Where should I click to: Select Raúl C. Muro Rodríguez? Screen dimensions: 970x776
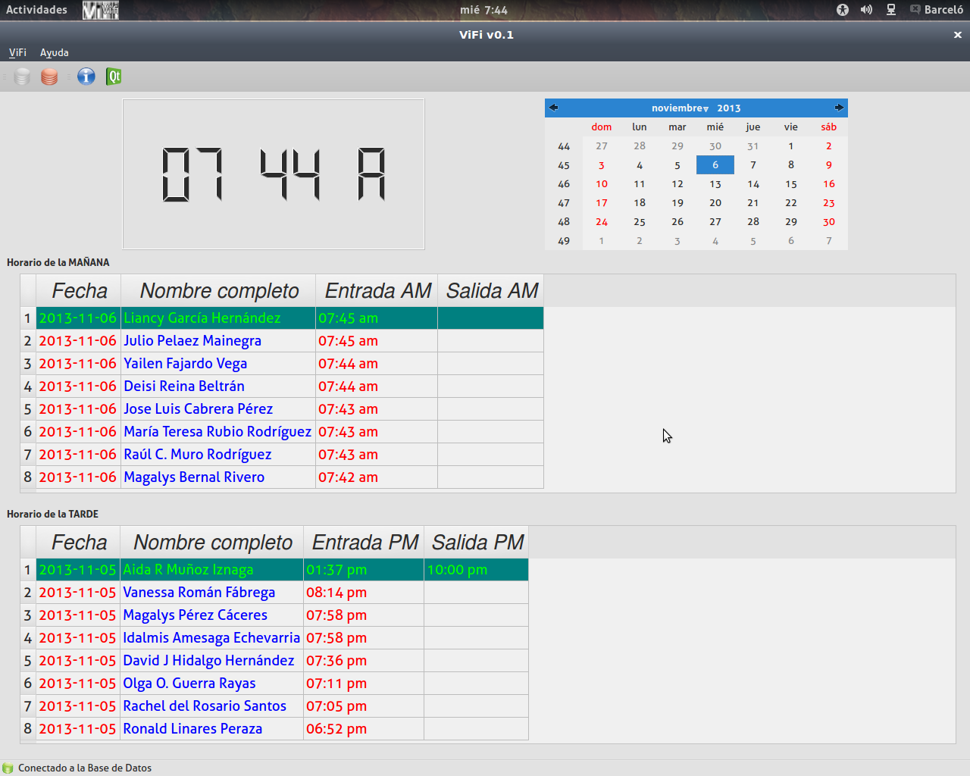(218, 455)
